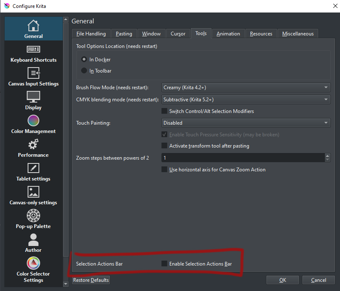Switch to Pasting tab
Screen dimensions: 340x291
(x=124, y=34)
